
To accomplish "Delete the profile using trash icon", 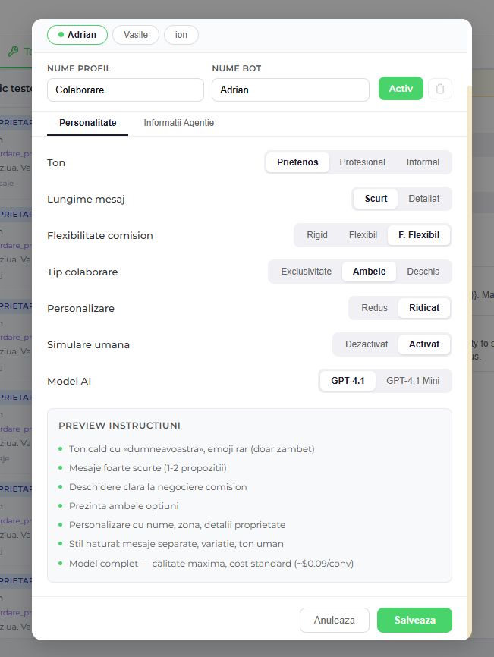I will pyautogui.click(x=440, y=89).
